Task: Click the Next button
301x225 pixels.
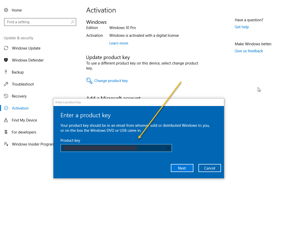Action: pyautogui.click(x=182, y=168)
